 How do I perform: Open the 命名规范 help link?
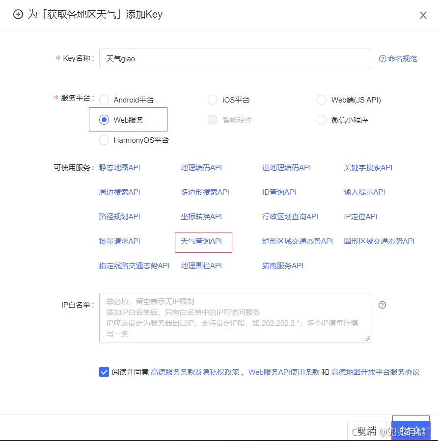click(x=402, y=59)
